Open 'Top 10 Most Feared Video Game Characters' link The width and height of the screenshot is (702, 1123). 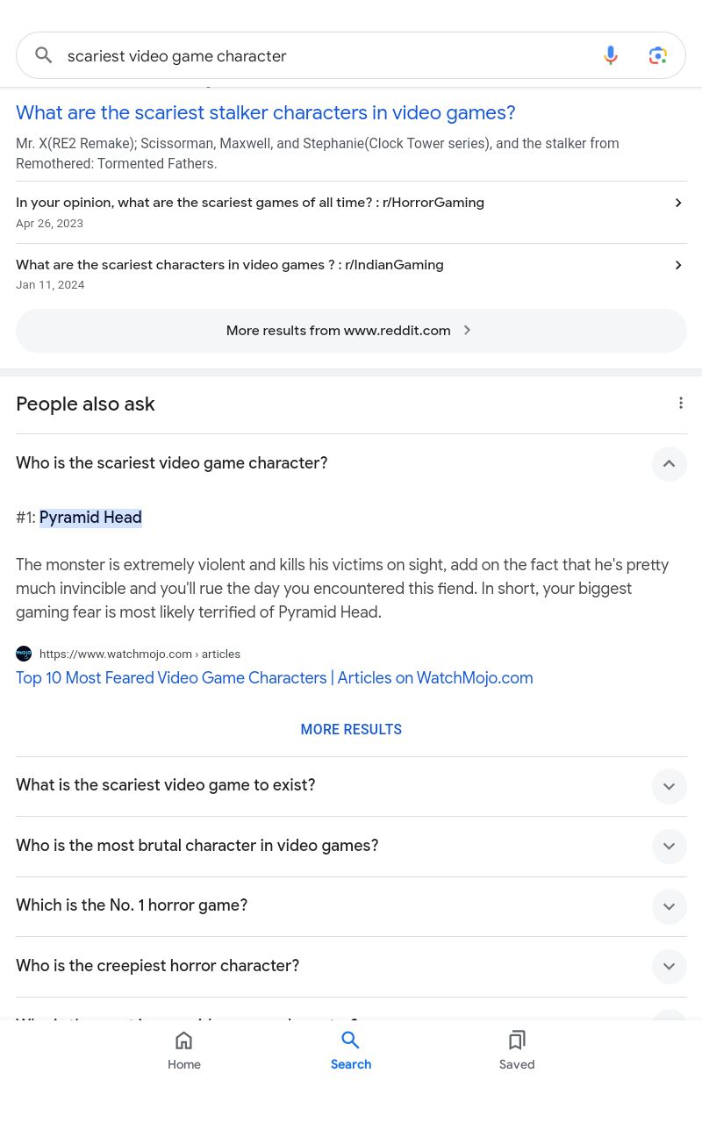click(x=275, y=678)
